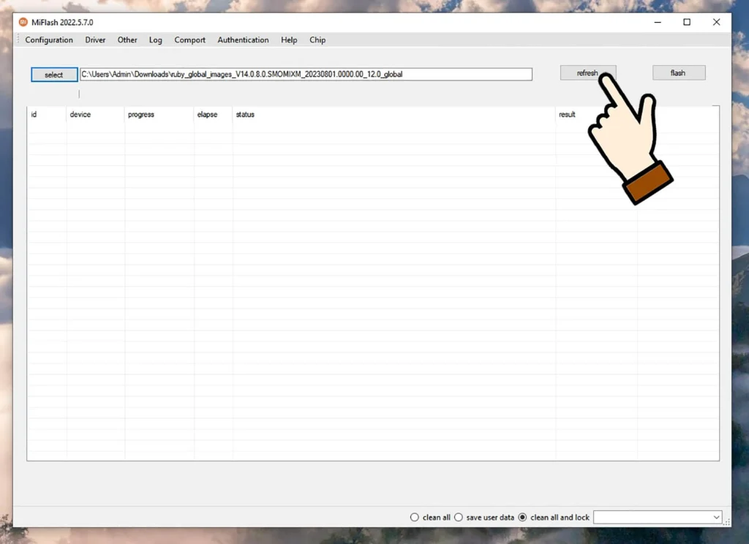
Task: Open the Configuration menu
Action: coord(49,40)
